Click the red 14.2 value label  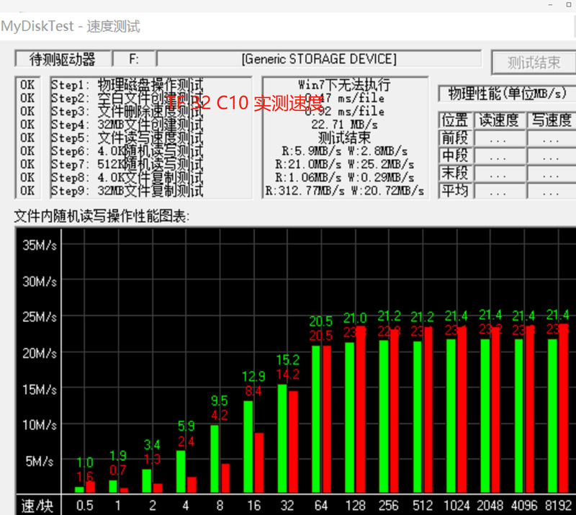tap(288, 375)
